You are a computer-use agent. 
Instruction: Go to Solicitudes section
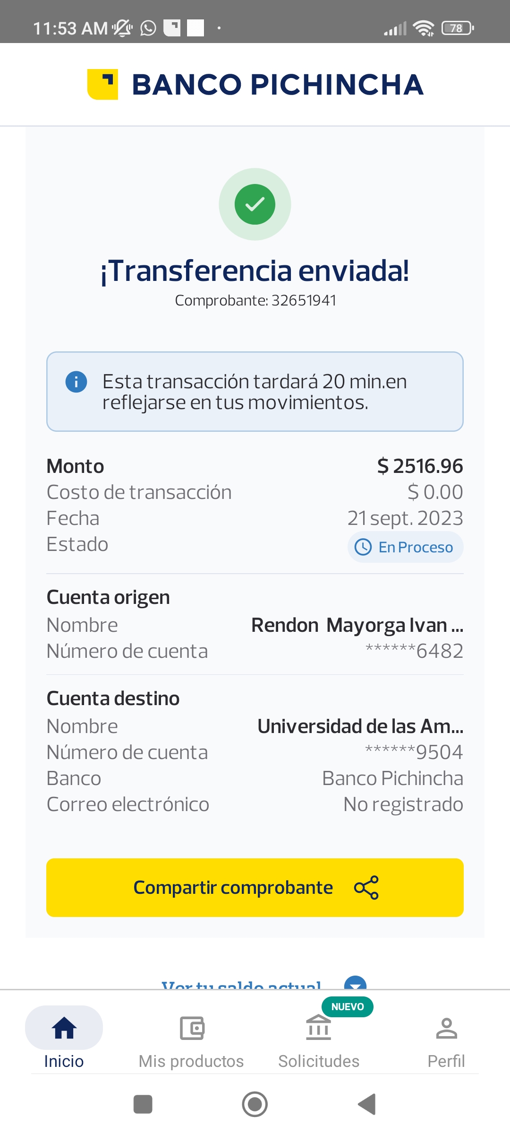pyautogui.click(x=319, y=1039)
